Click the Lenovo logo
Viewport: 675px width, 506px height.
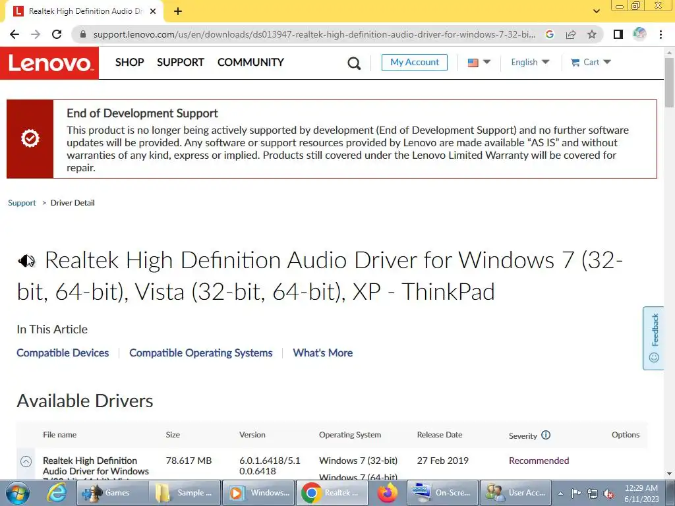click(x=49, y=63)
